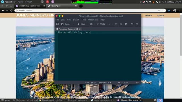The height and width of the screenshot is (102, 182).
Task: Click the carousel previous arrow
Action: point(27,68)
